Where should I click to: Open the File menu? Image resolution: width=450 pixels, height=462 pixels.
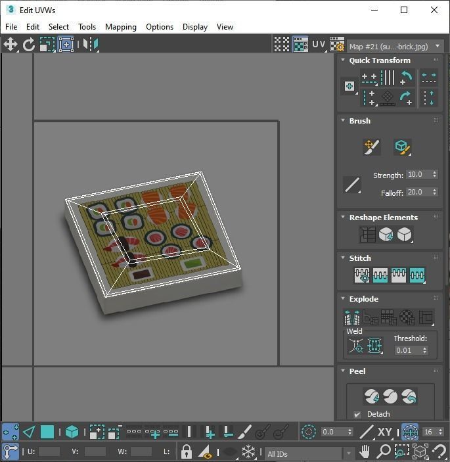pos(11,27)
